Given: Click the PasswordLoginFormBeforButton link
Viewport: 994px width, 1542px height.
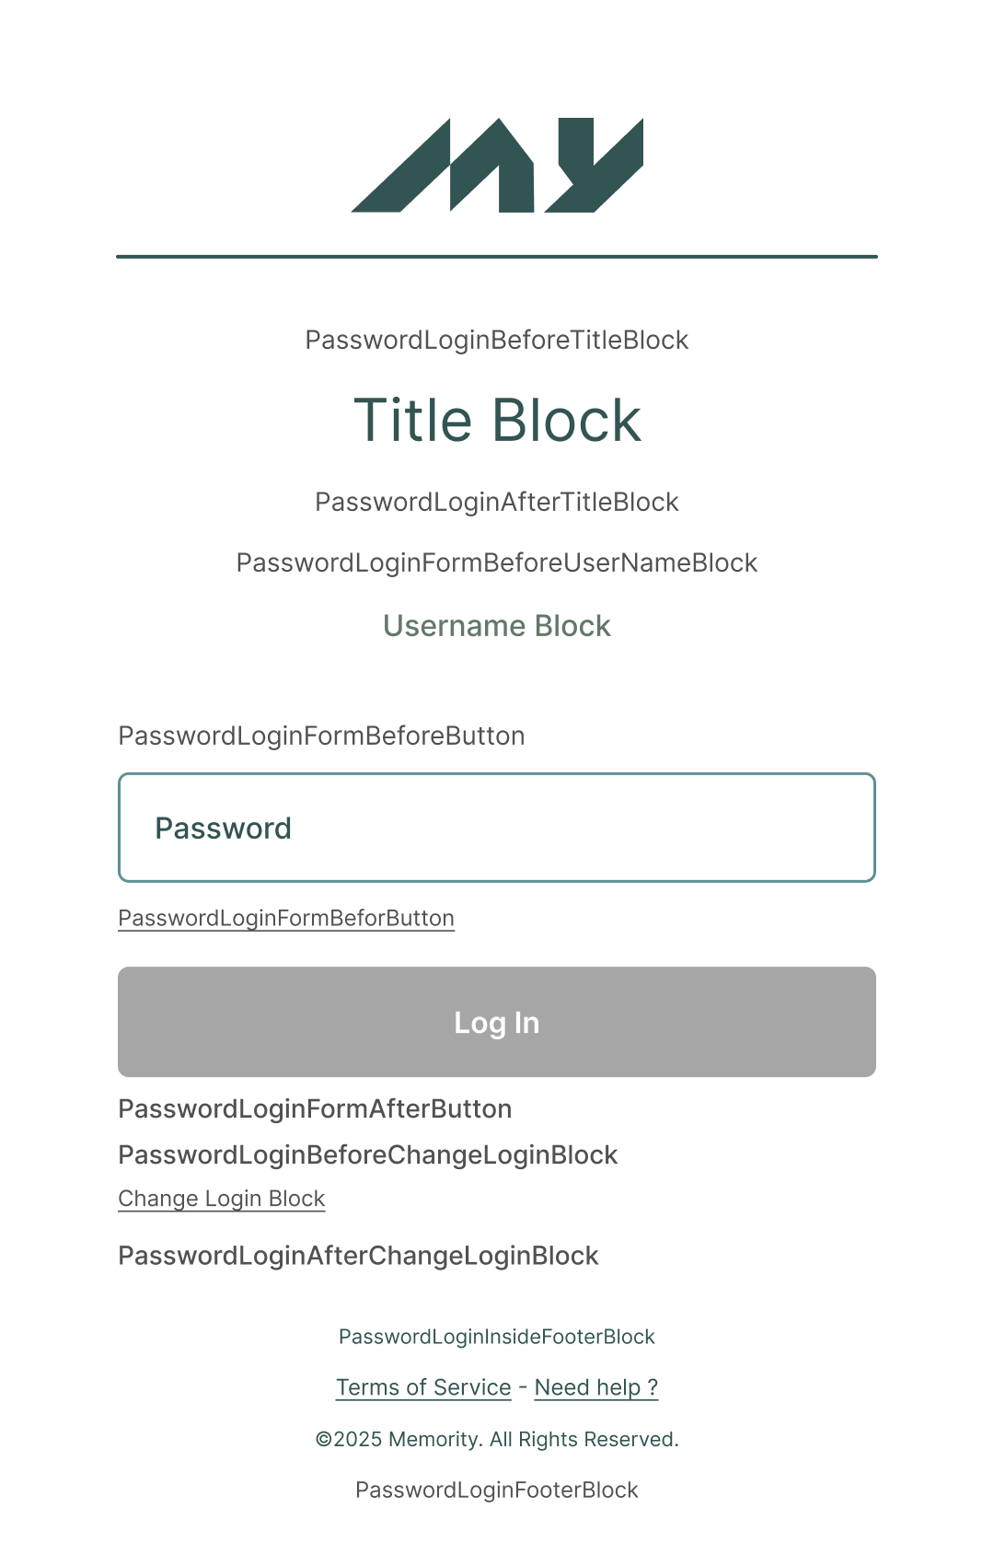Looking at the screenshot, I should [285, 917].
